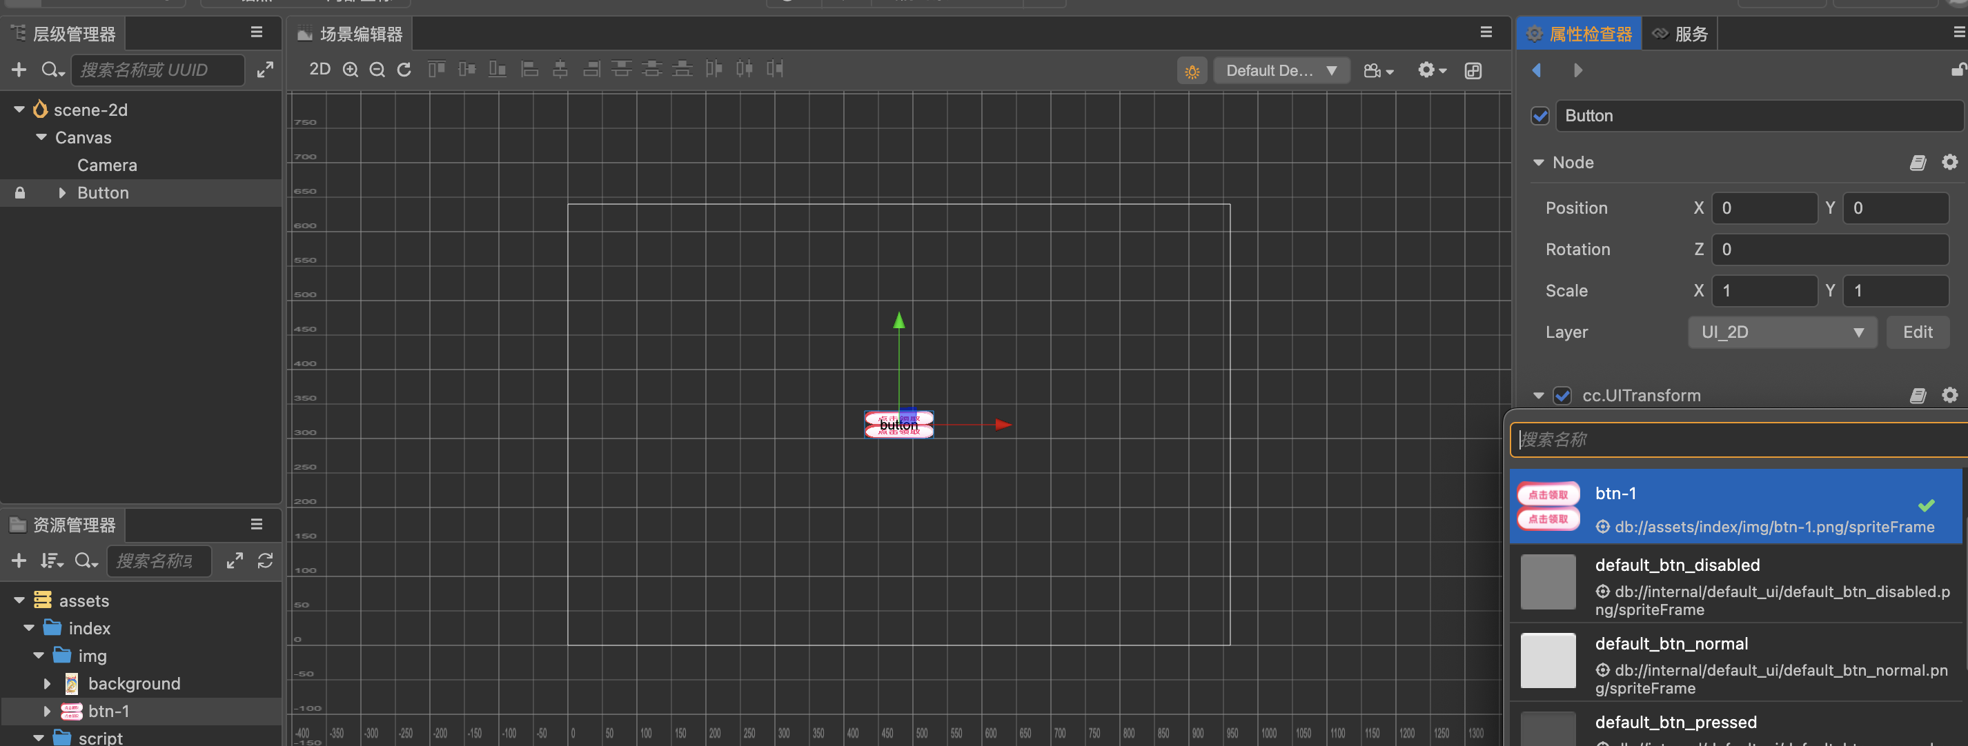Click the Position X input field
Viewport: 1968px width, 746px height.
pyautogui.click(x=1763, y=208)
